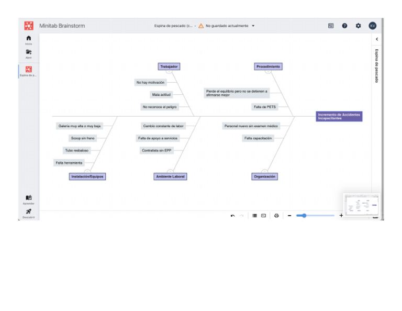
Task: Select cause 'Galería muy alta o muy baja'
Action: coord(80,126)
